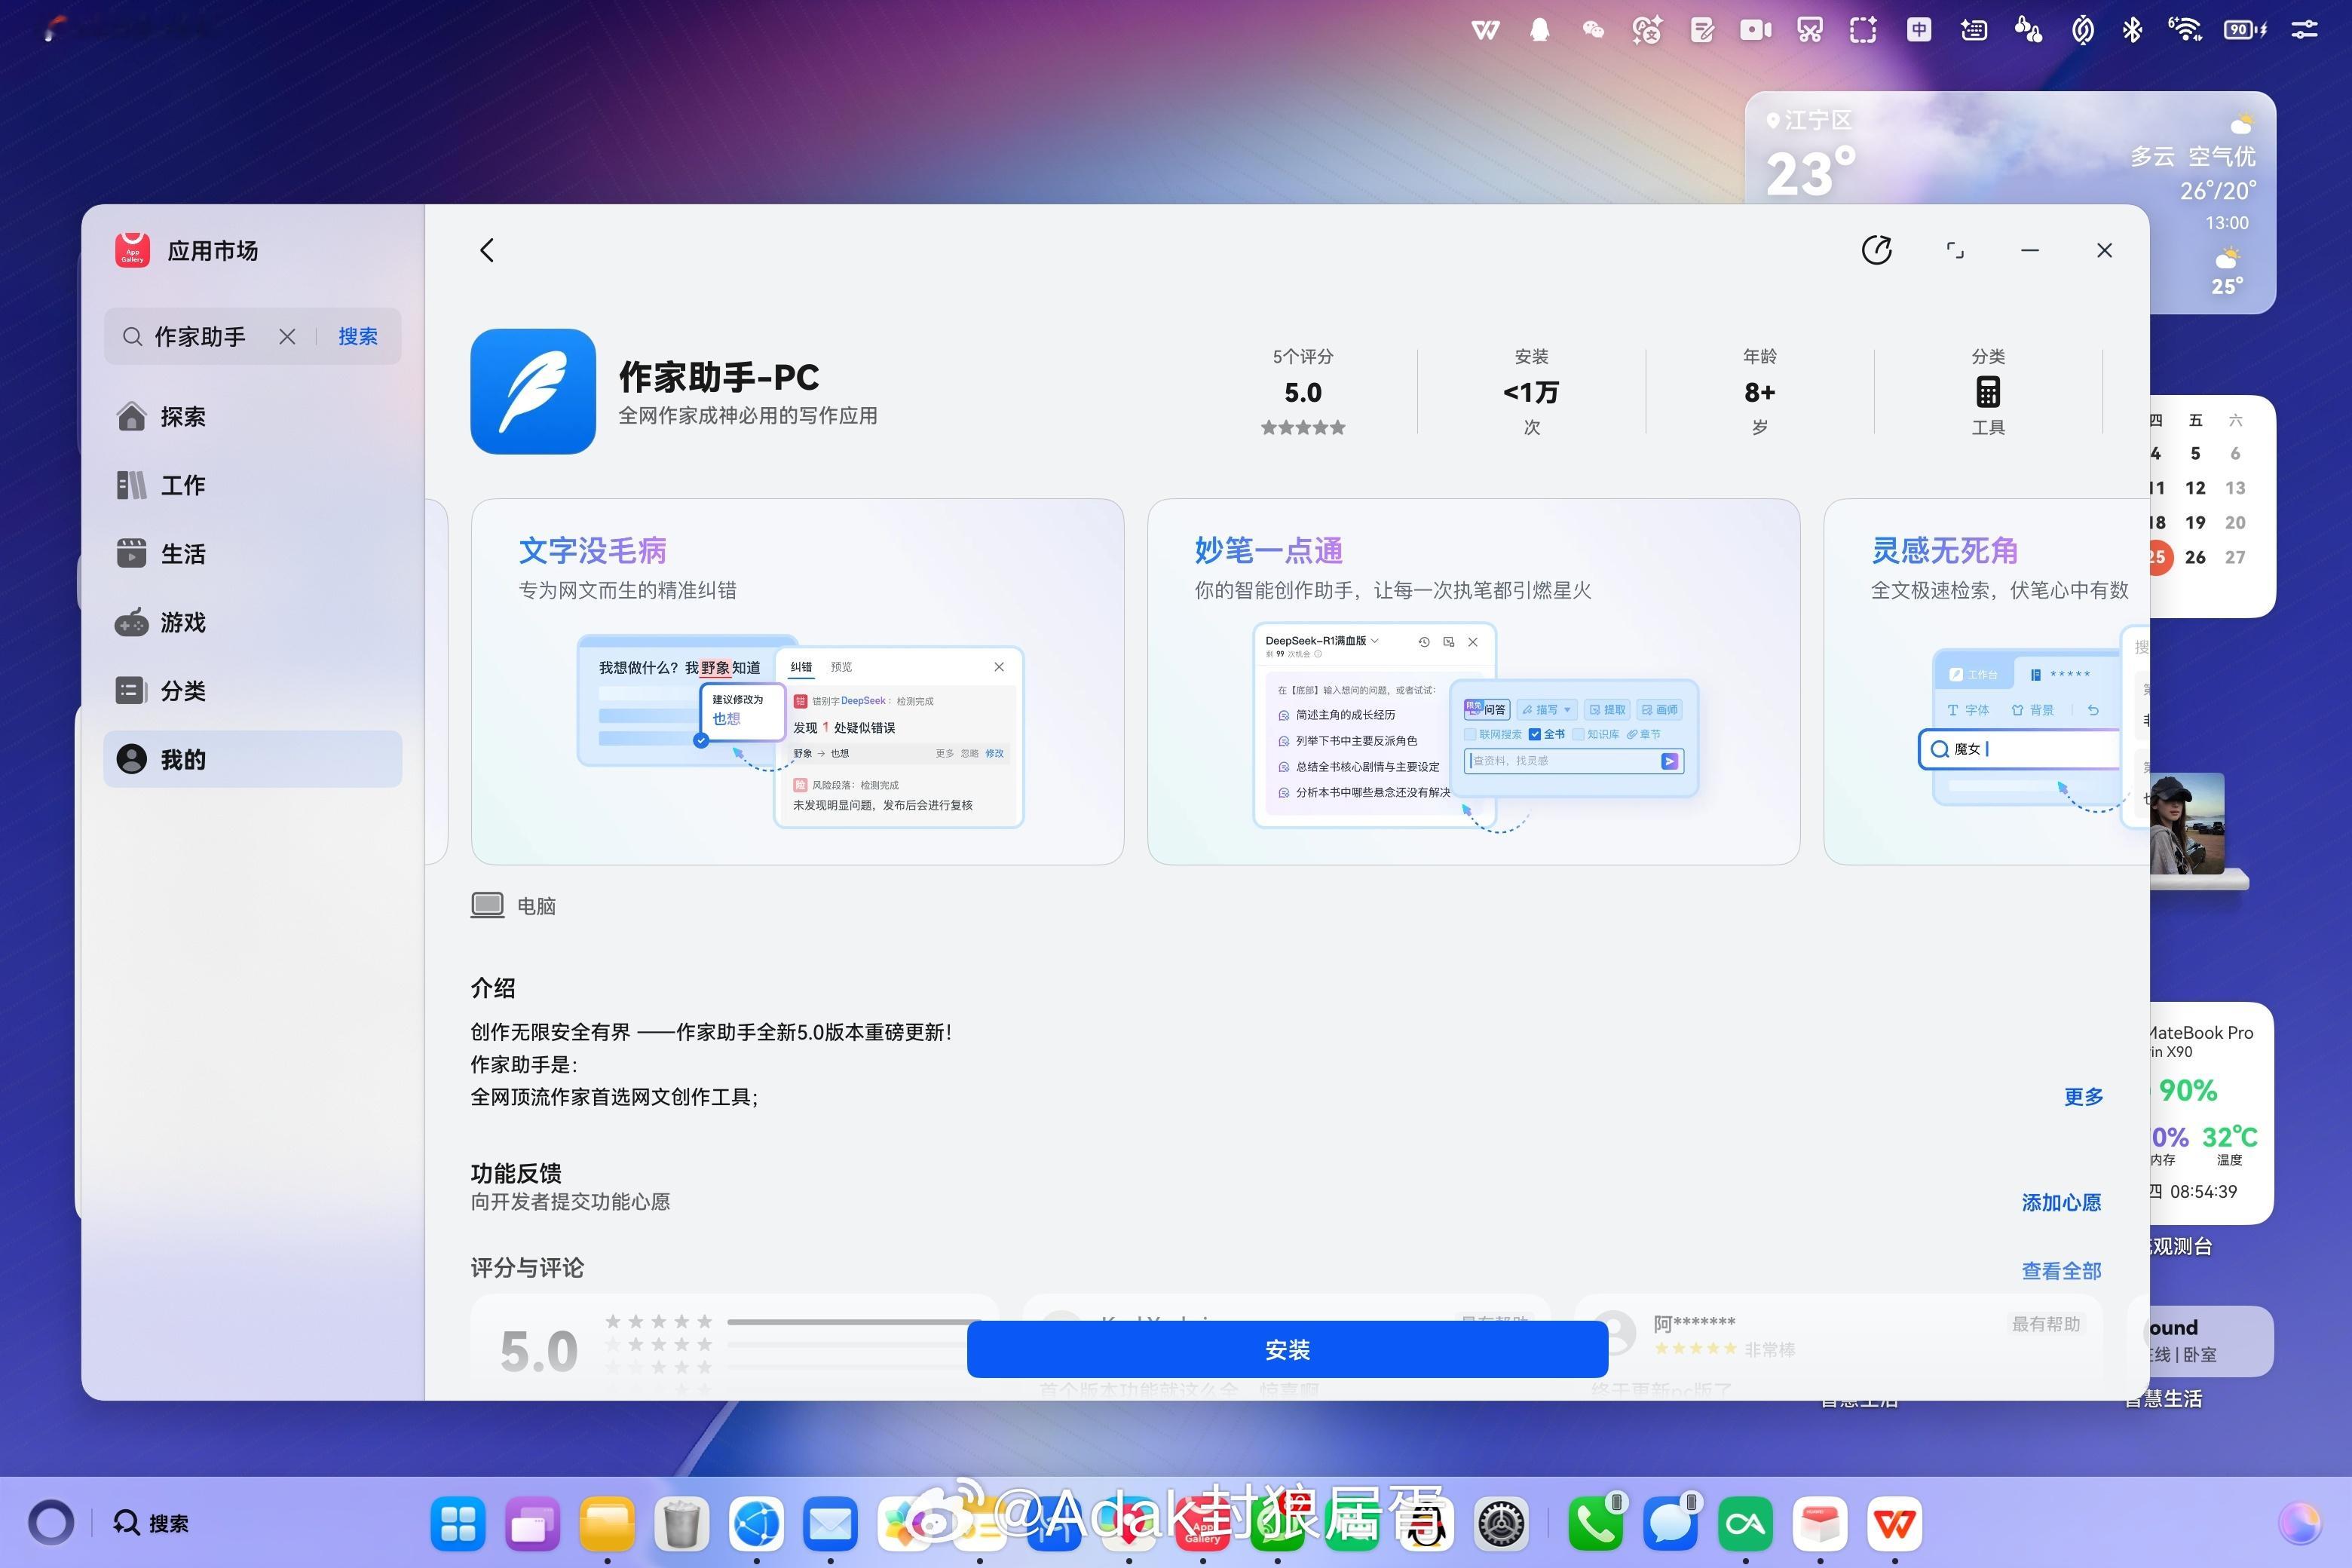Open the Mail app in the dock
Viewport: 2352px width, 1568px height.
pyautogui.click(x=831, y=1524)
